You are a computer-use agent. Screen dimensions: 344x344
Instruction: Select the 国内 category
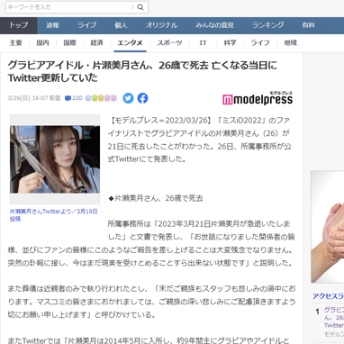42,43
